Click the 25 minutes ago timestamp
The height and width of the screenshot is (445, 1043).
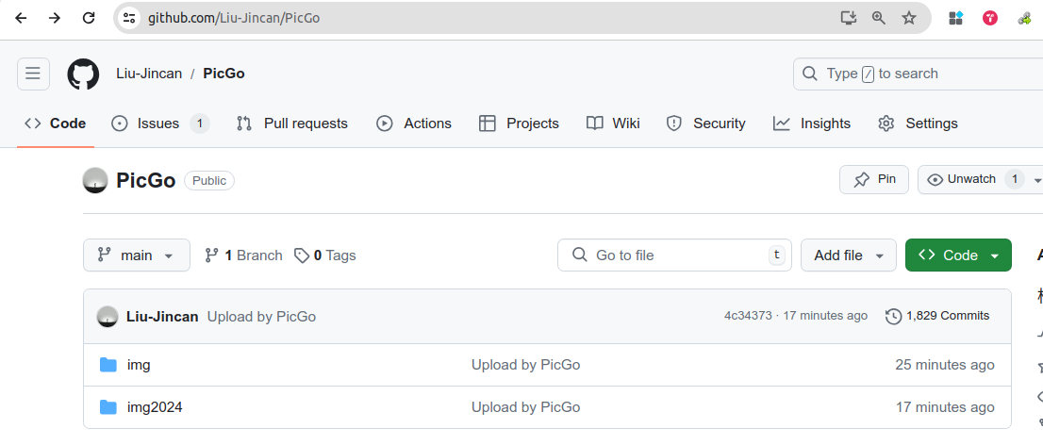945,365
